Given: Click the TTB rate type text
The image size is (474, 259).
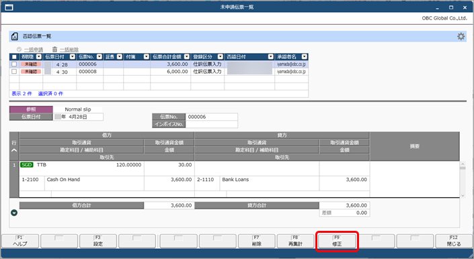Looking at the screenshot, I should pos(42,164).
